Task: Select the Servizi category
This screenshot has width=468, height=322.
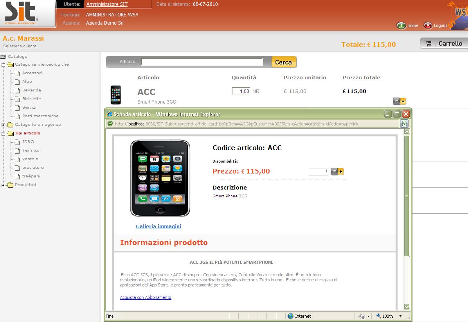Action: pos(29,107)
